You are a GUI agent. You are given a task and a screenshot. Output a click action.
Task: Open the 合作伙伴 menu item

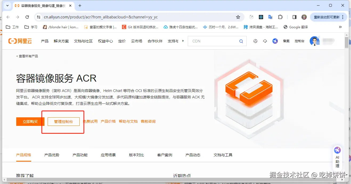click(155, 41)
